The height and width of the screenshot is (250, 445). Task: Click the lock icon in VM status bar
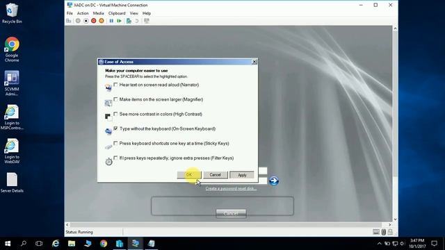pos(390,232)
